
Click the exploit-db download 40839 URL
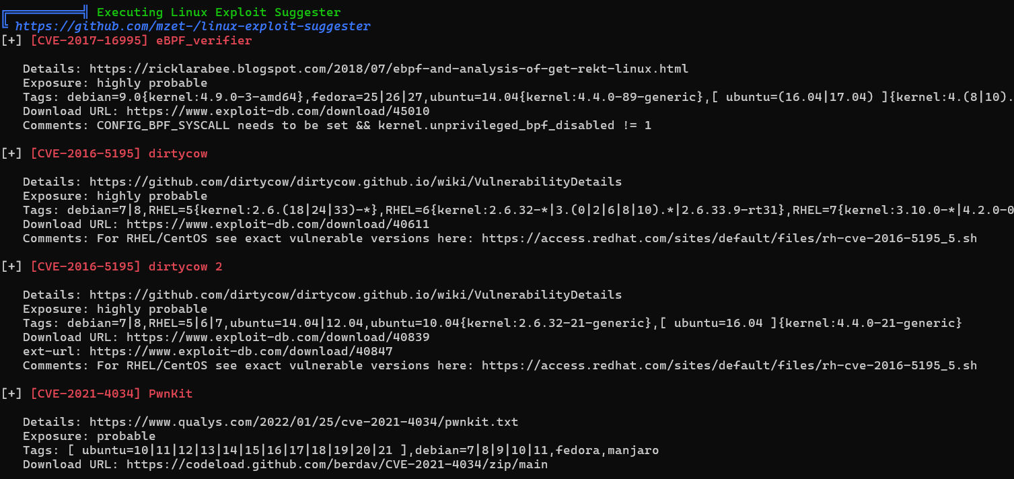pos(278,337)
